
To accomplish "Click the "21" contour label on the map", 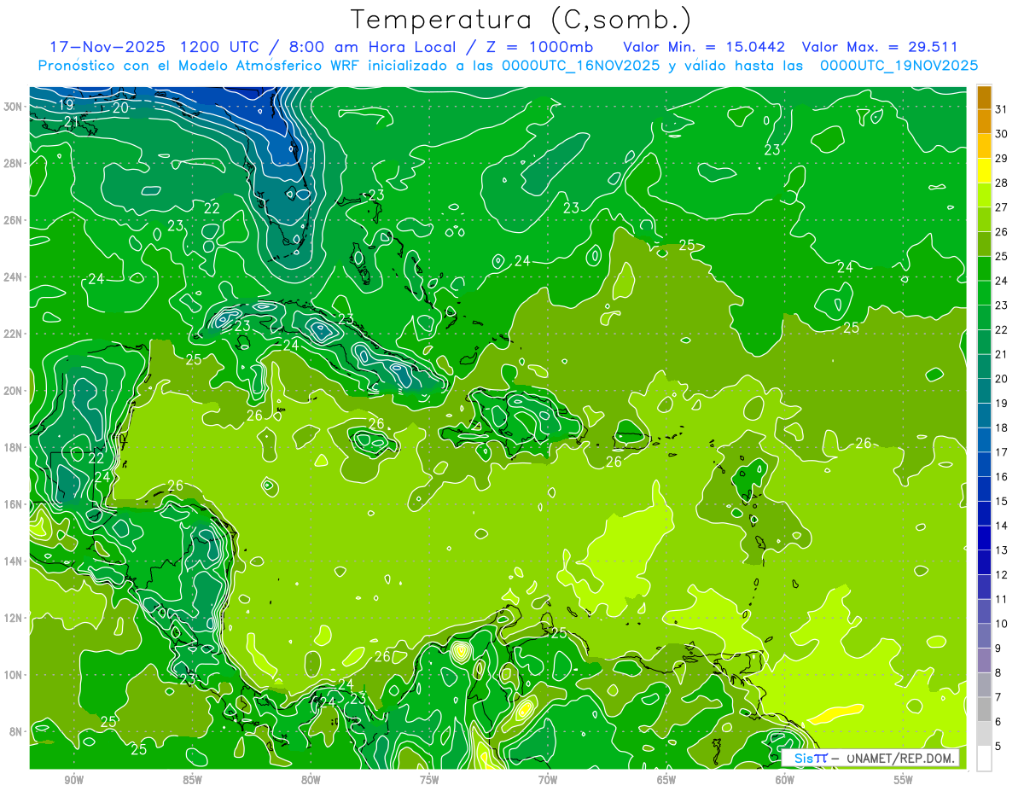I will (x=72, y=122).
